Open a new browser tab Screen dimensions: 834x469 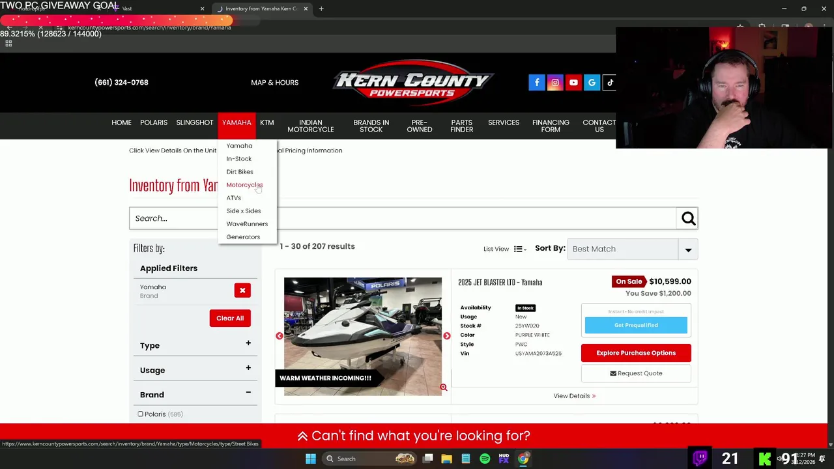coord(321,8)
